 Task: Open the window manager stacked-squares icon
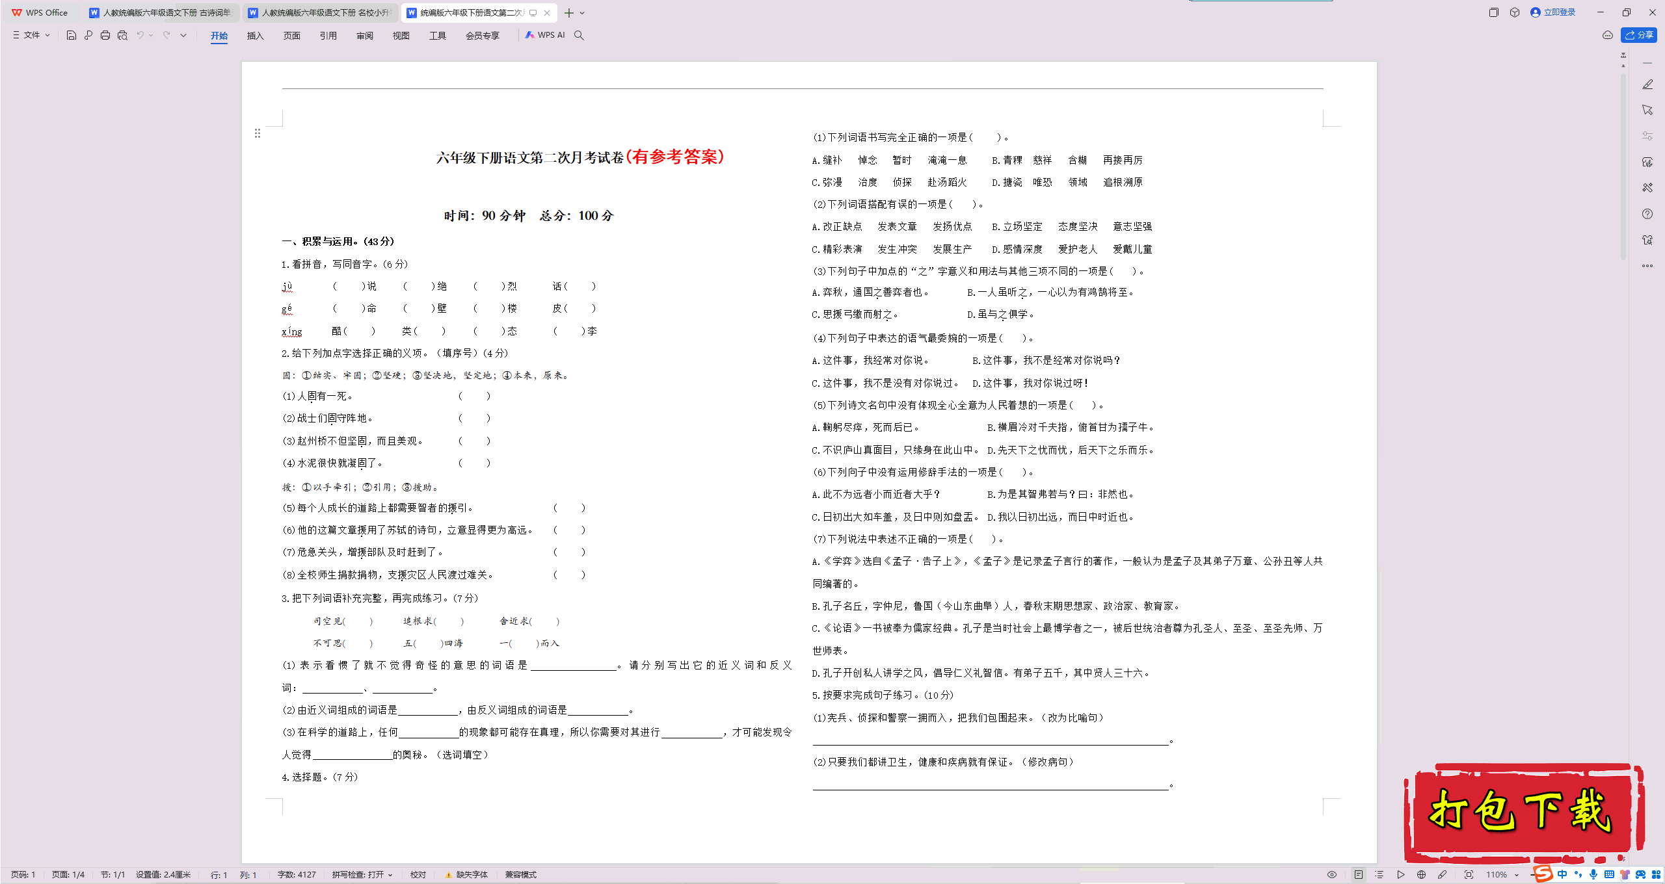click(x=1493, y=12)
